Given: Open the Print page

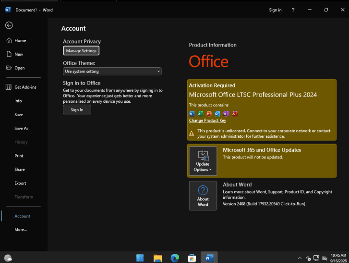Looking at the screenshot, I should coord(19,156).
